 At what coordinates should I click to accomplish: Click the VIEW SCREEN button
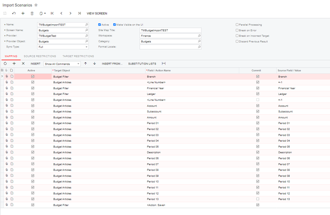pyautogui.click(x=97, y=13)
